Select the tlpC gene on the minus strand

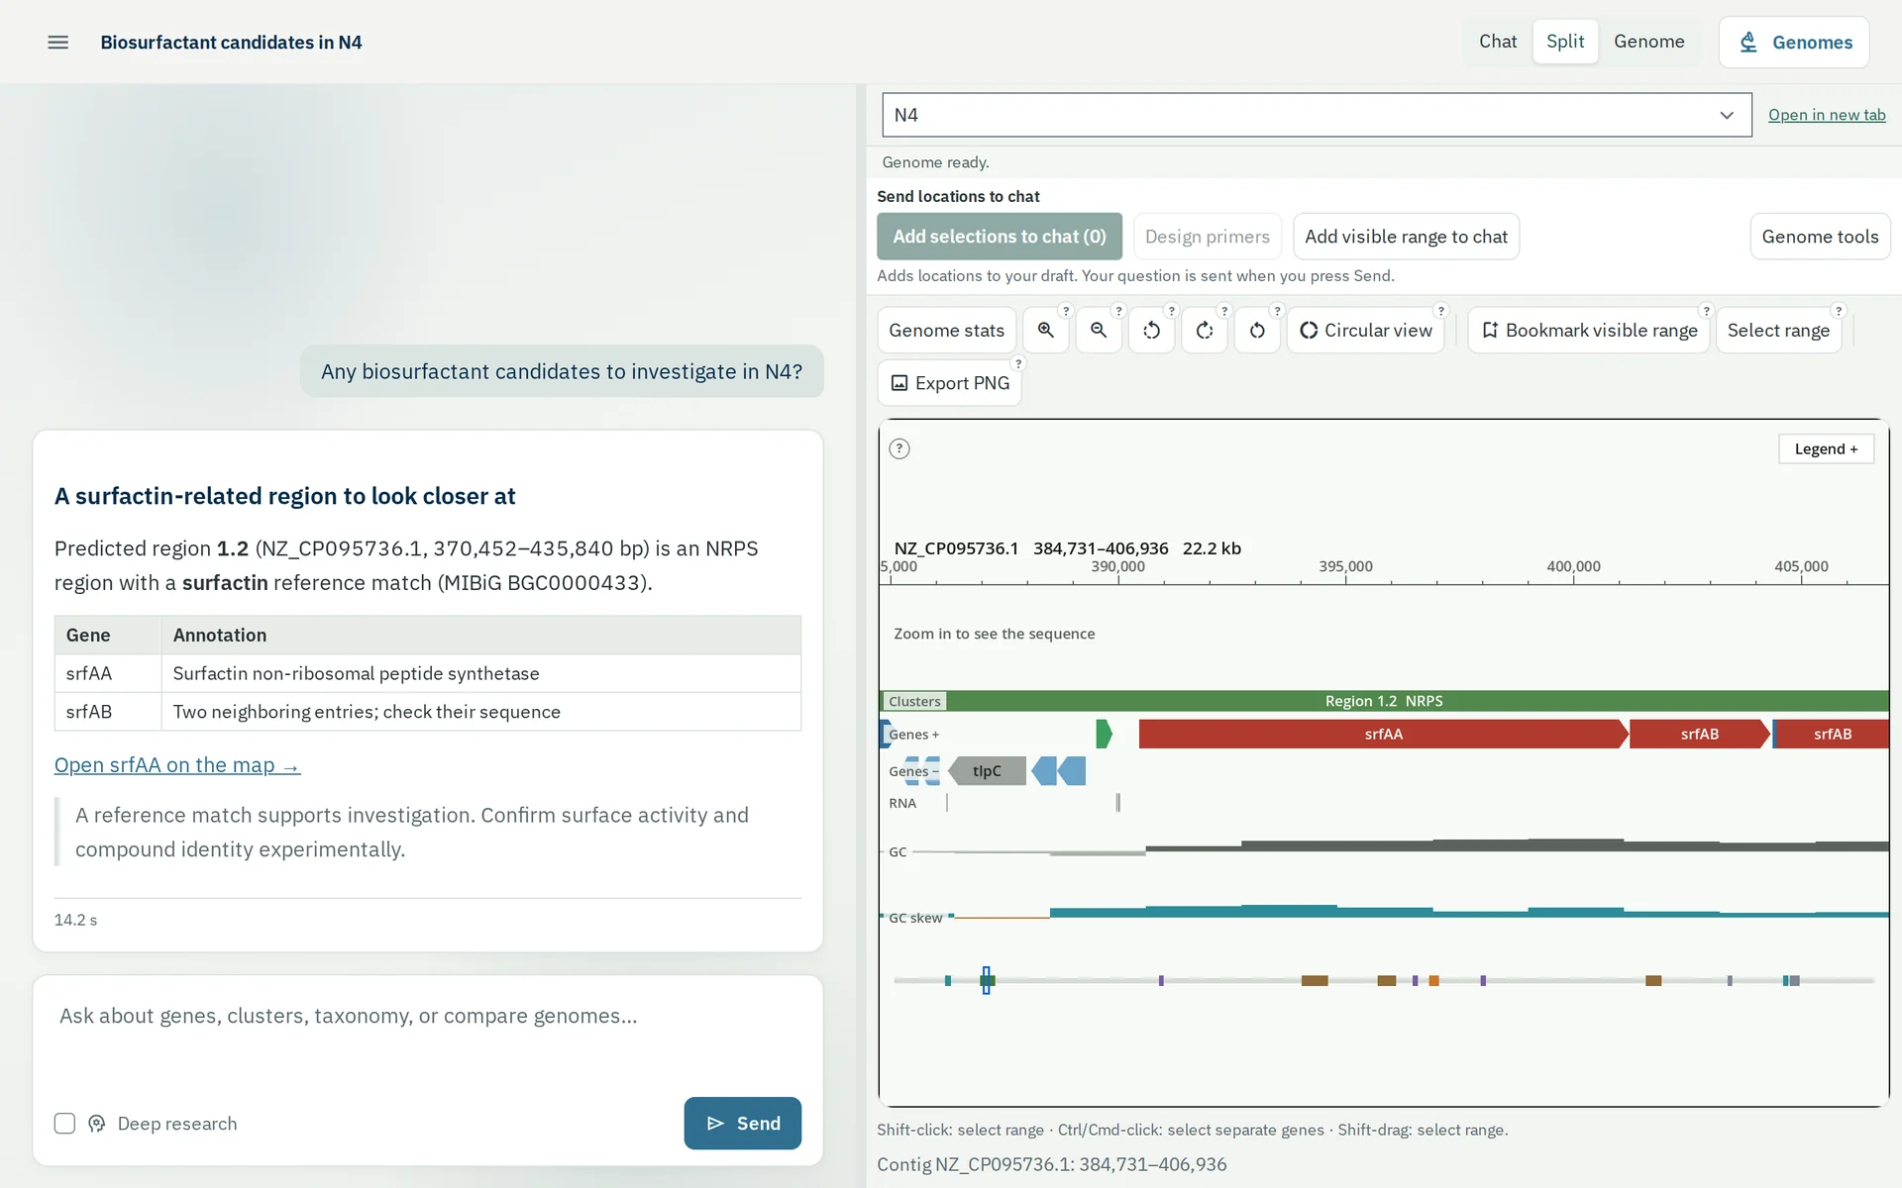[x=987, y=771]
